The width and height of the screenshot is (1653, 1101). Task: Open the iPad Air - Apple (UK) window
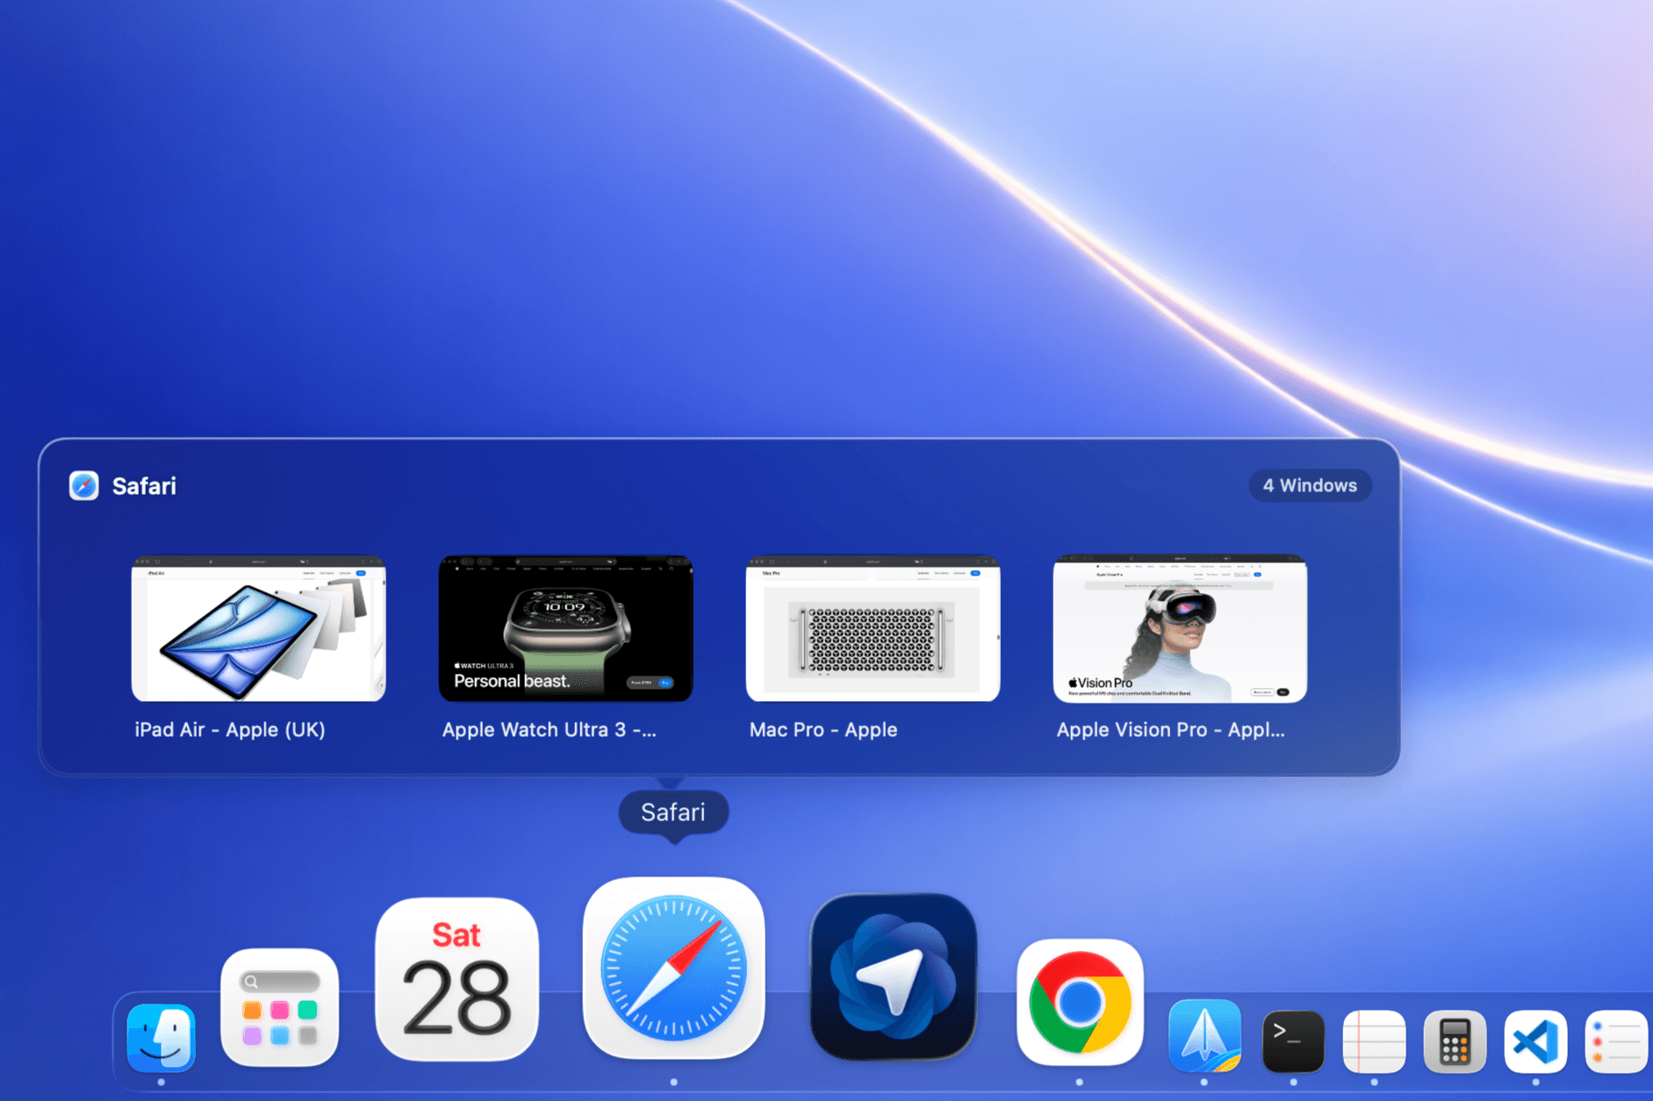(x=259, y=628)
